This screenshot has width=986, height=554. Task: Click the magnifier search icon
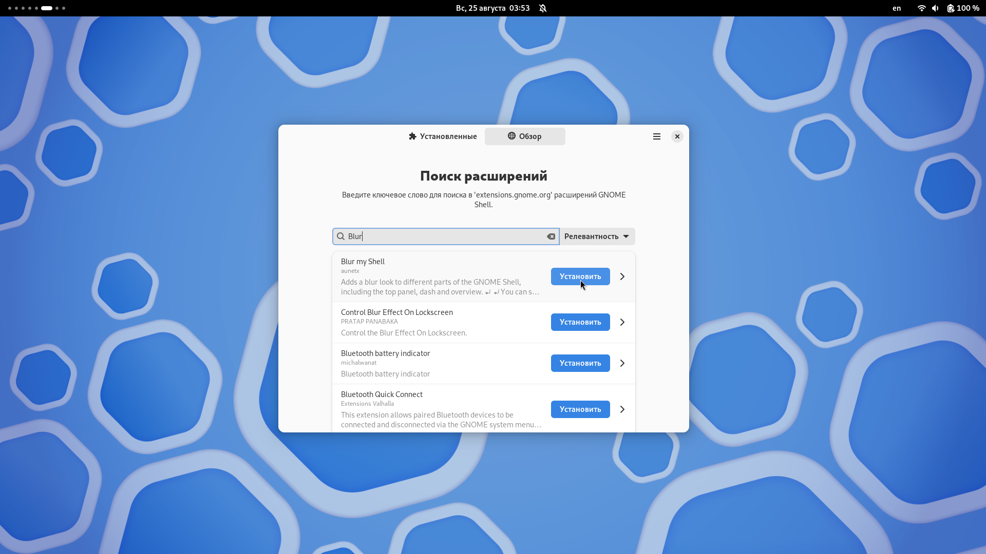pos(340,236)
